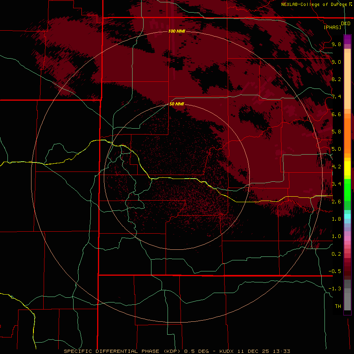The height and width of the screenshot is (354, 354).
Task: Click the 6.6 legend value
Action: pyautogui.click(x=336, y=114)
